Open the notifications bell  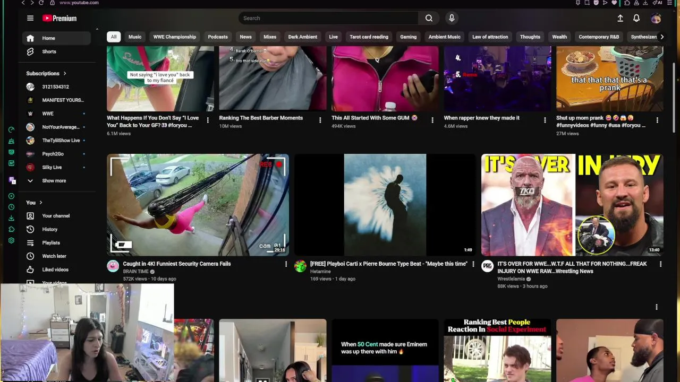click(x=636, y=18)
